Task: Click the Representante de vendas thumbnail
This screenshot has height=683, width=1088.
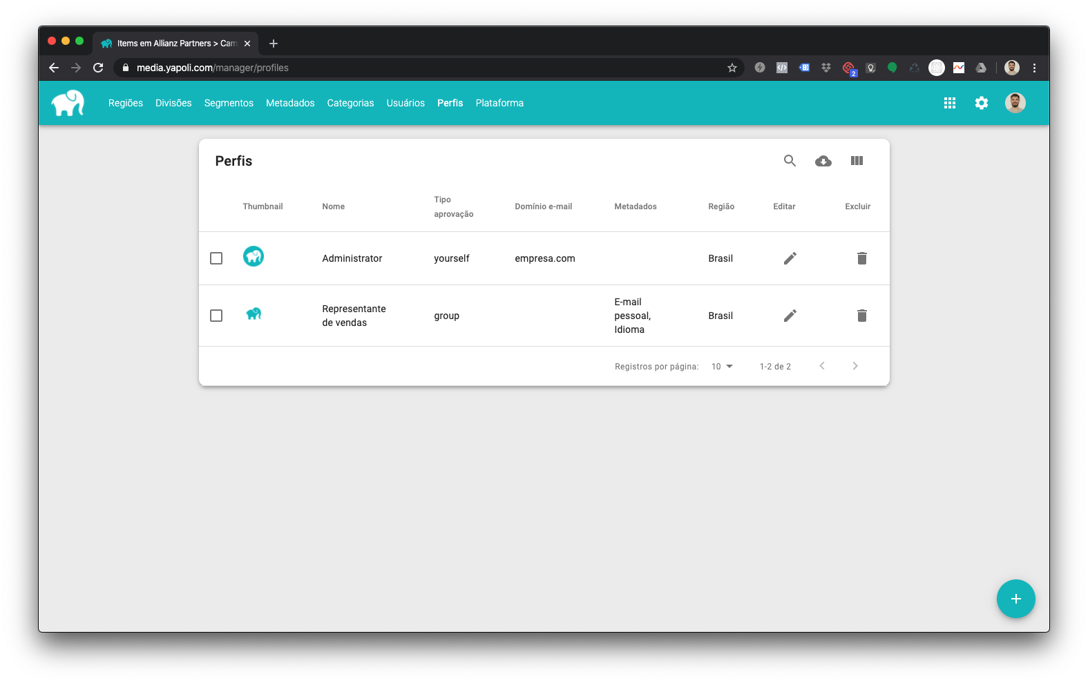Action: pyautogui.click(x=254, y=314)
